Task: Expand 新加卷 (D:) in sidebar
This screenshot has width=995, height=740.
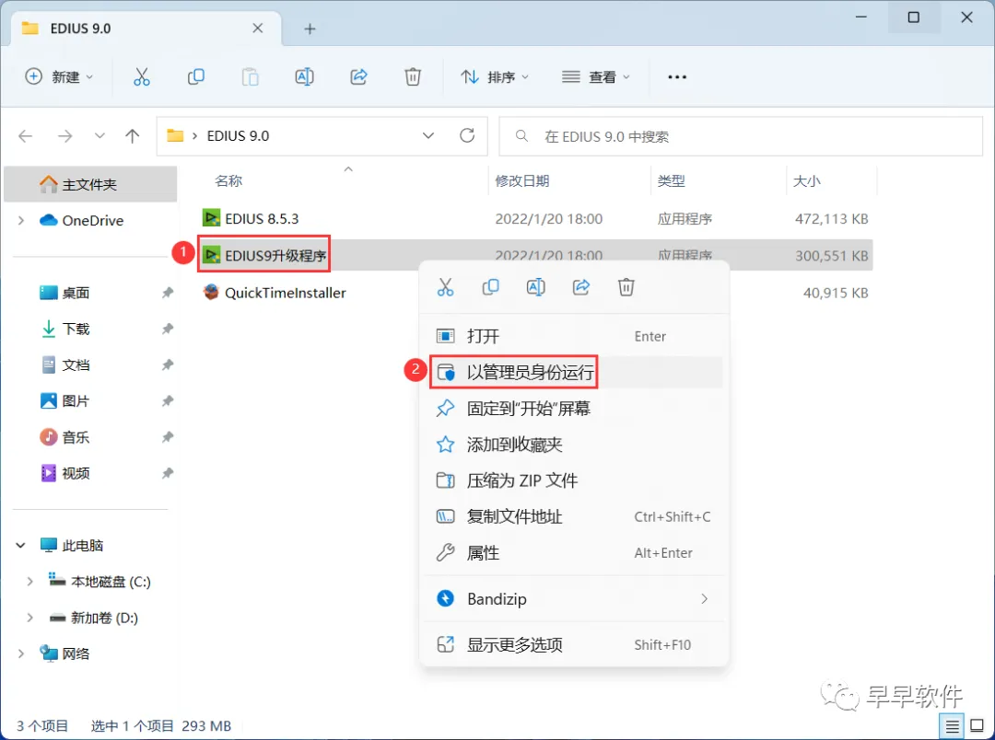Action: pos(29,618)
